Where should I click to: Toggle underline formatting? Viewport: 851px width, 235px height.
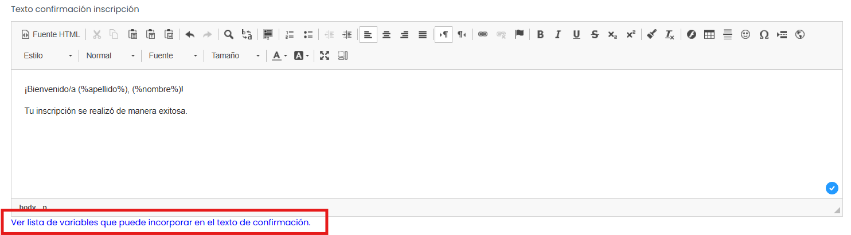point(576,34)
